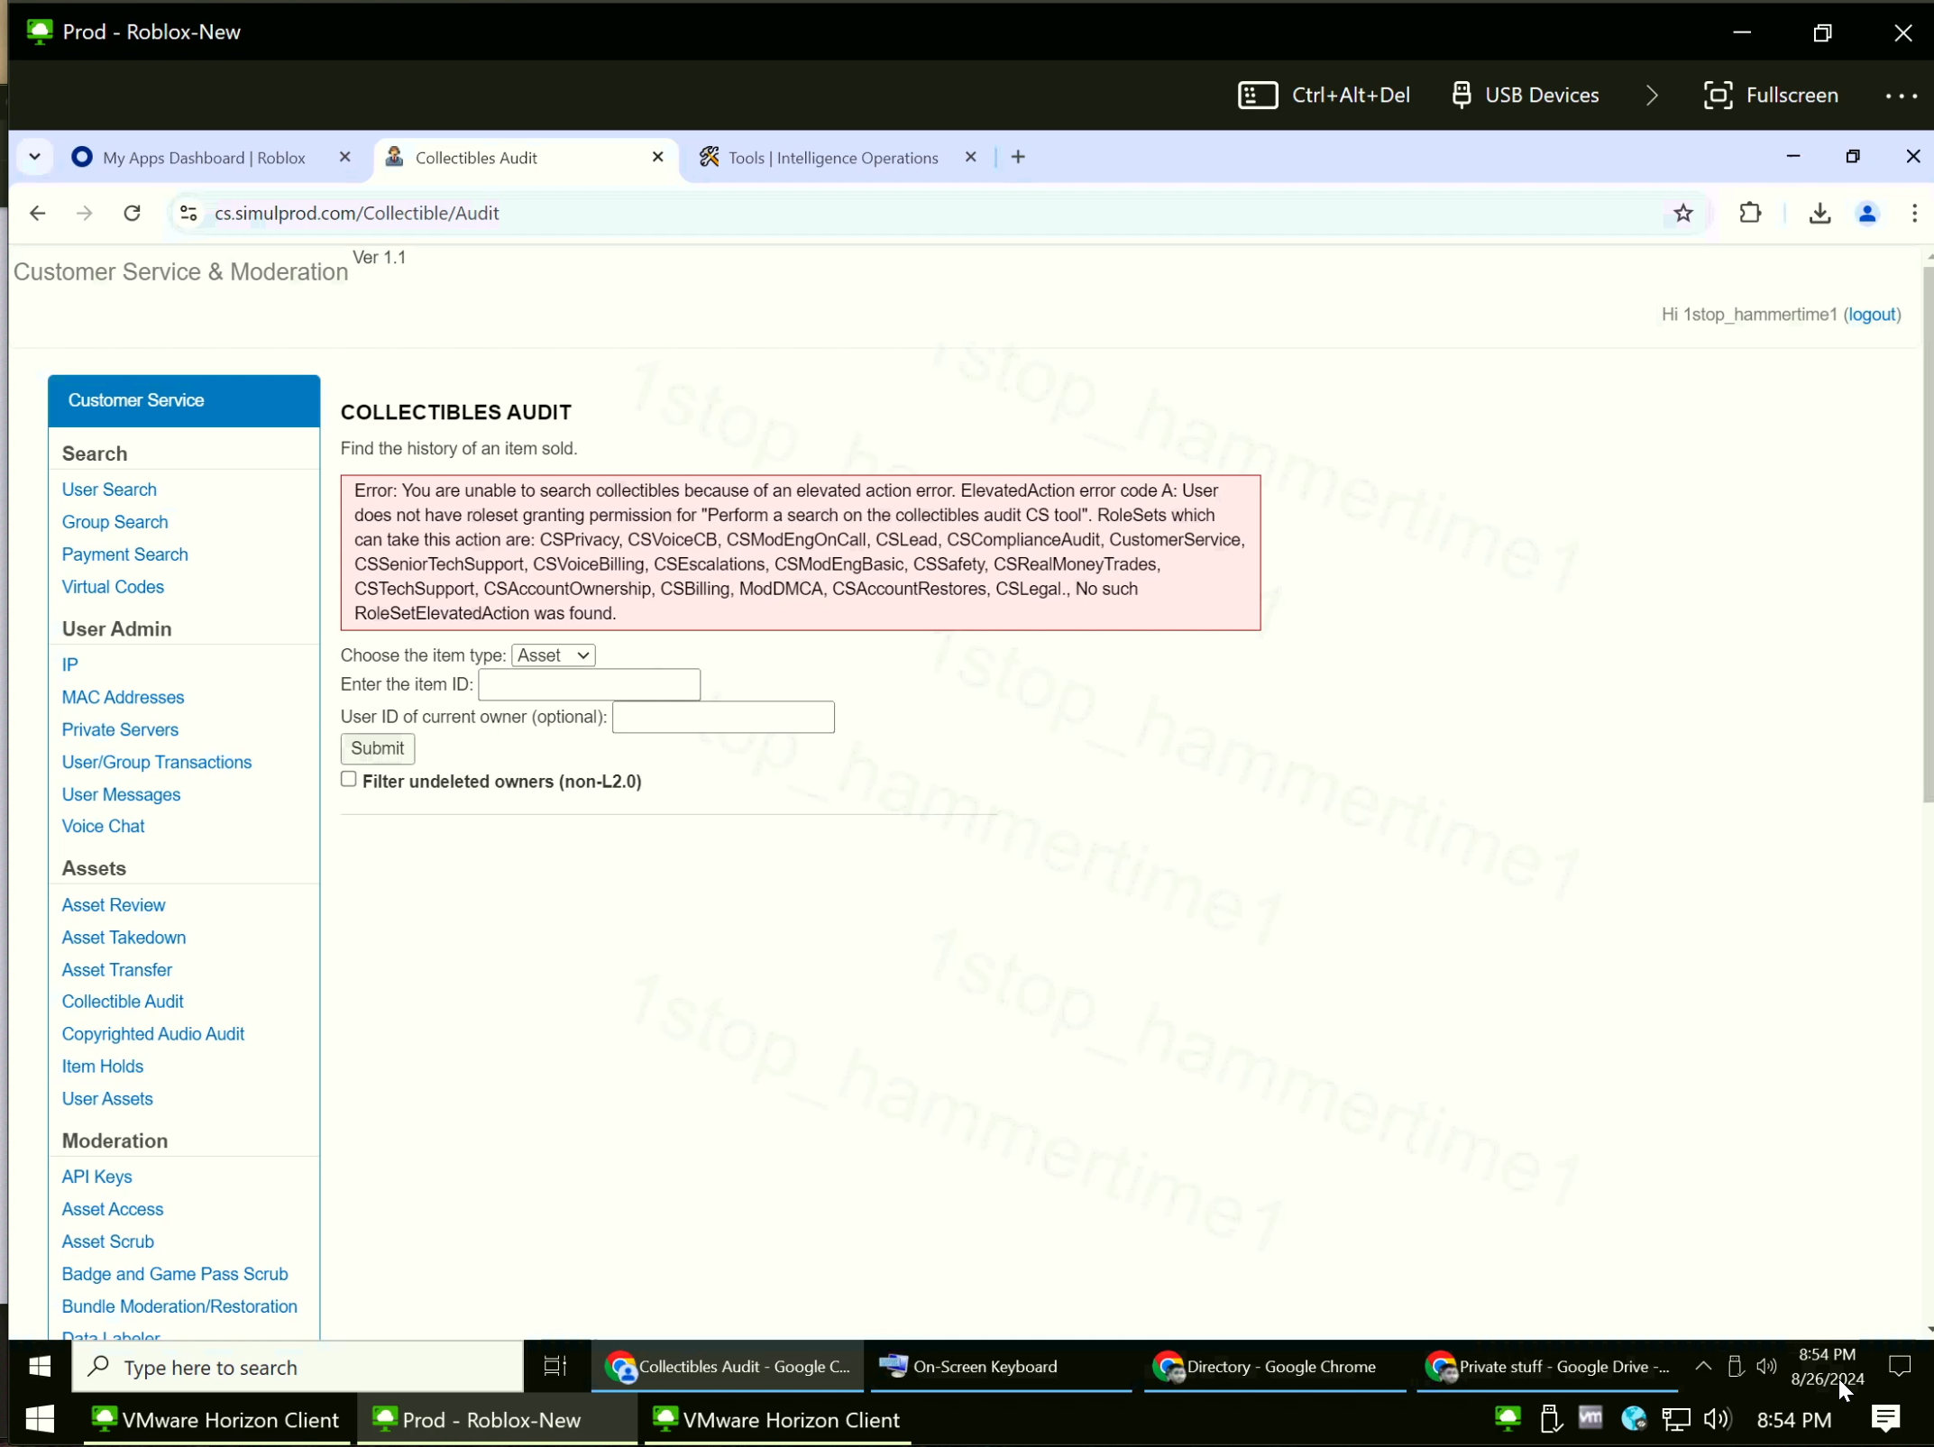Open Chrome's three-dot menu
Screen dimensions: 1934x1447
[x=1914, y=213]
